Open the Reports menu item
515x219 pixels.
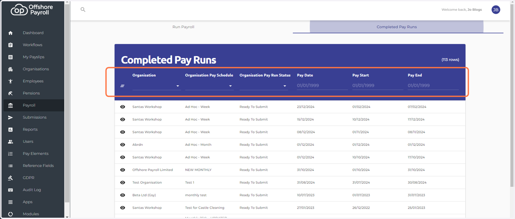click(x=30, y=129)
